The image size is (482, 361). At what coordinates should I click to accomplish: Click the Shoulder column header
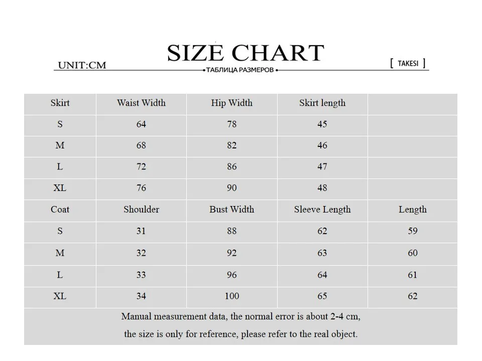tap(141, 210)
